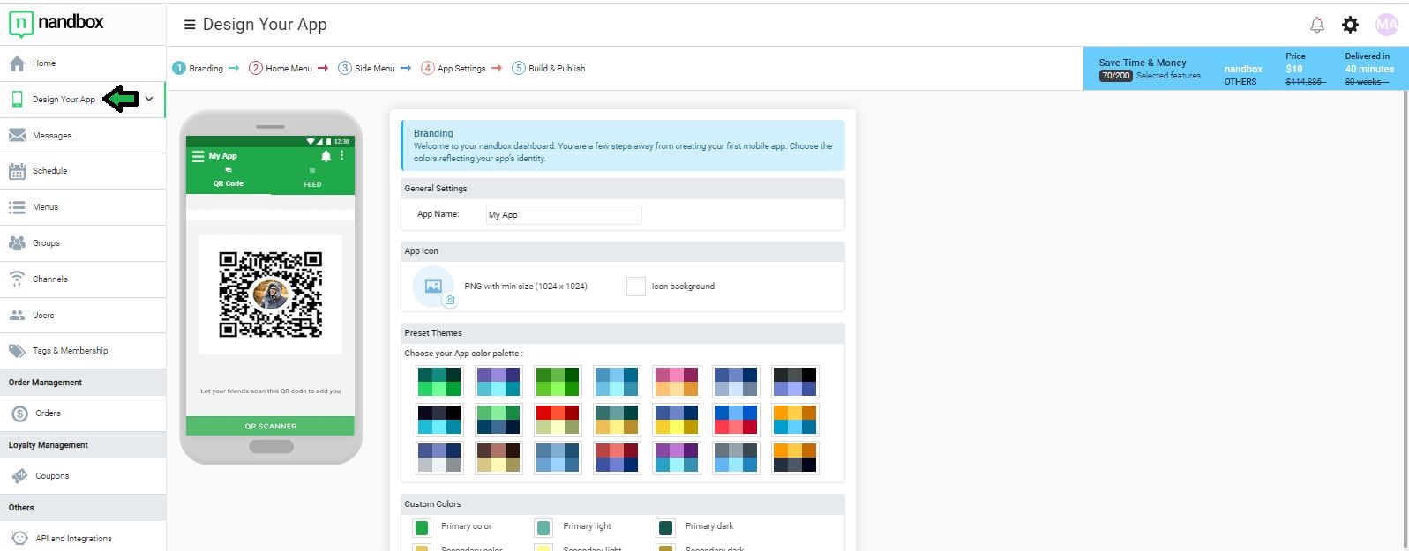Click the 70/200 selected features badge
Image resolution: width=1409 pixels, height=551 pixels.
1116,76
